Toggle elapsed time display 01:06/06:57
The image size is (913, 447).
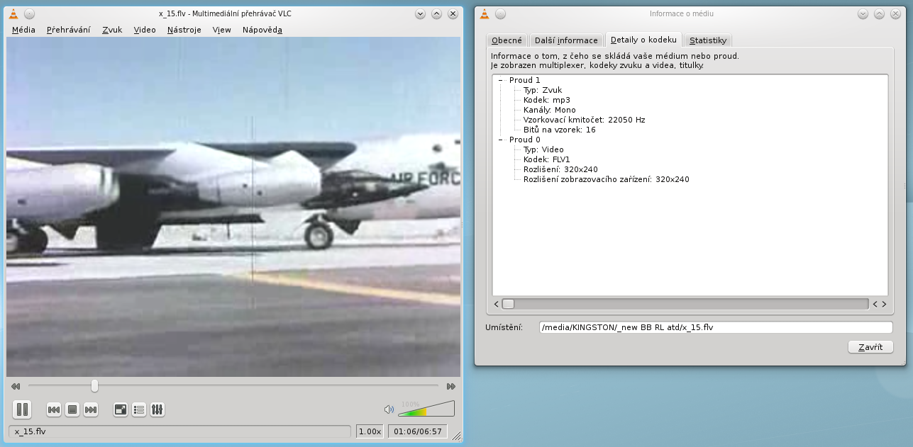tap(418, 431)
